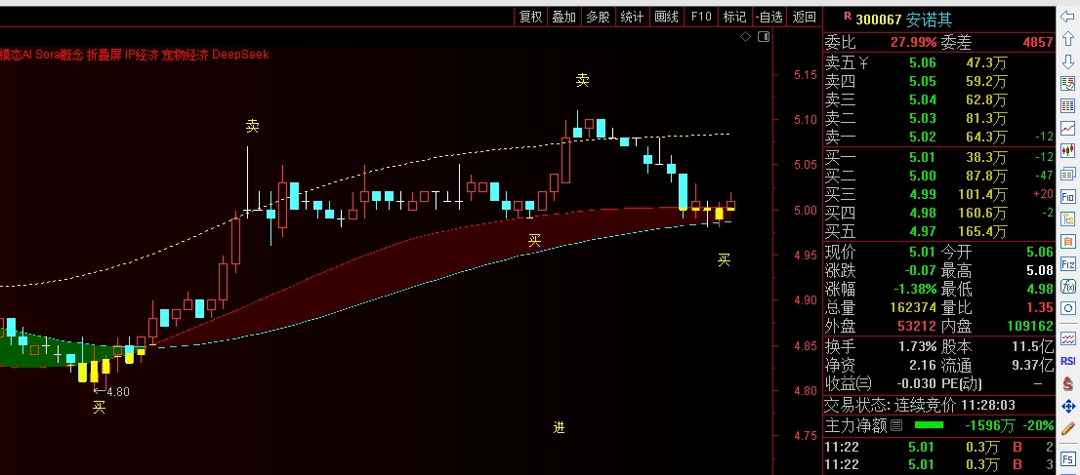
Task: Click the 买一 5.01 order row
Action: [939, 158]
